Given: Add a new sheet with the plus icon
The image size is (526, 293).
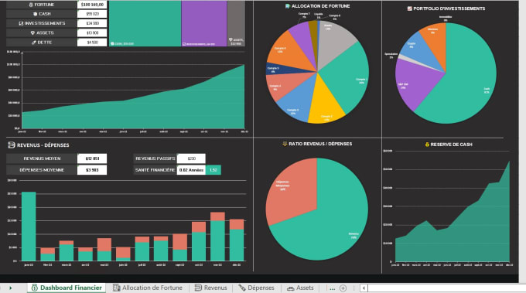Looking at the screenshot, I should (343, 288).
